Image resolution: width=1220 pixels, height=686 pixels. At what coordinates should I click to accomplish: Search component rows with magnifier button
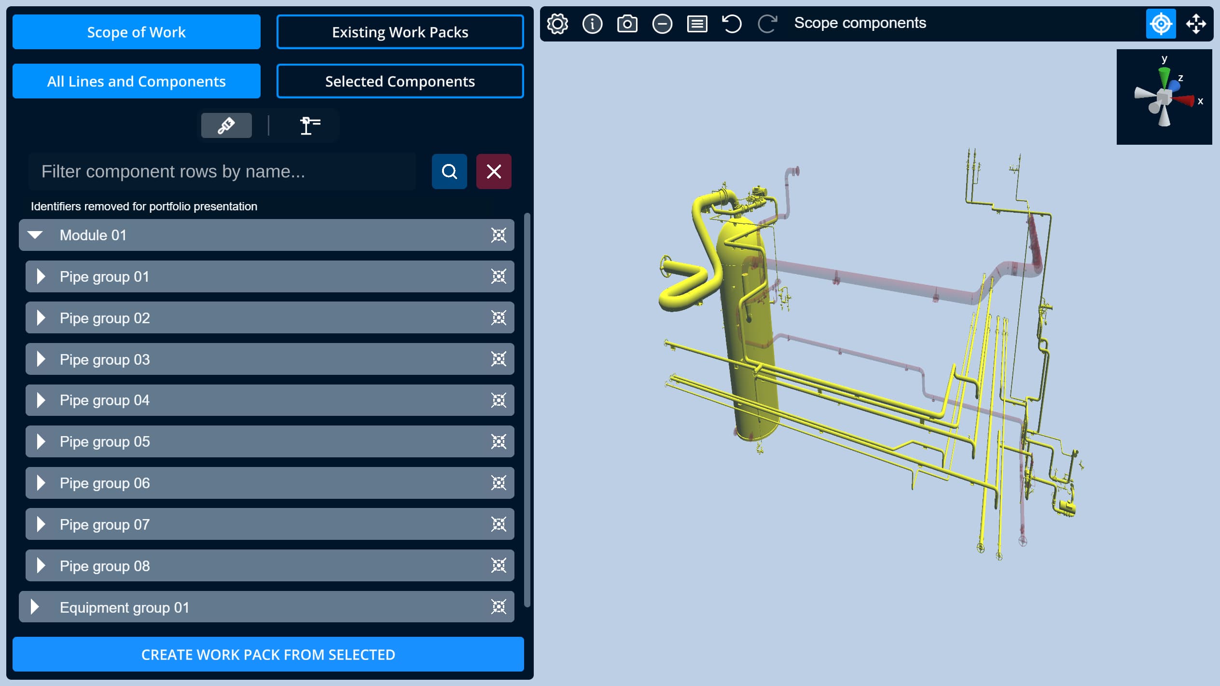click(449, 171)
